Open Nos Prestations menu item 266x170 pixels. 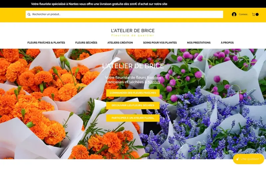(x=199, y=43)
